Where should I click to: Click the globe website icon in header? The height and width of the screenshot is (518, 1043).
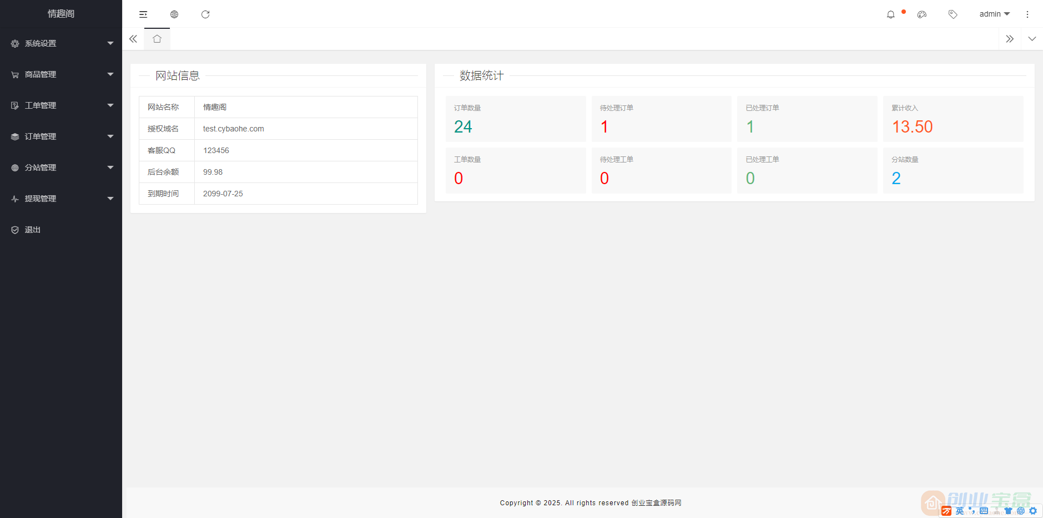tap(174, 14)
